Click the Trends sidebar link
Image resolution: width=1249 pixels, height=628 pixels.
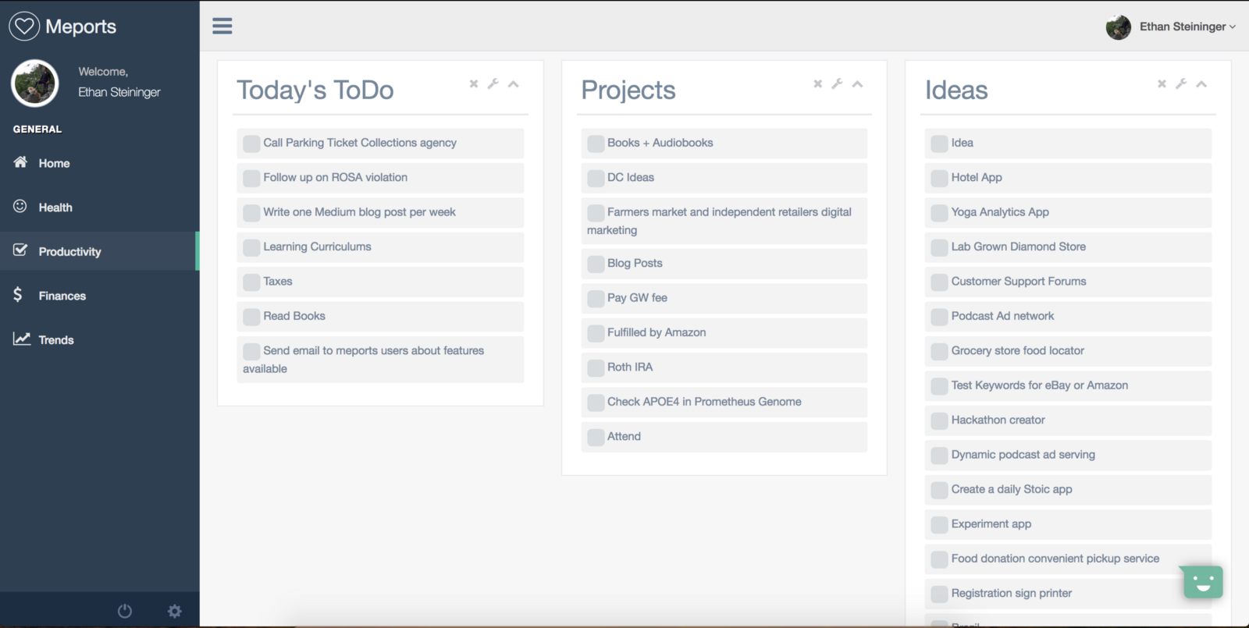tap(56, 340)
